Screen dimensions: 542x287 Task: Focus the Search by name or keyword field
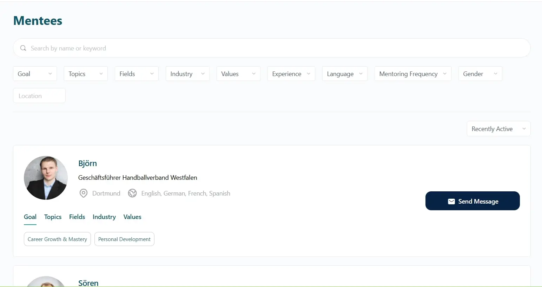[272, 48]
